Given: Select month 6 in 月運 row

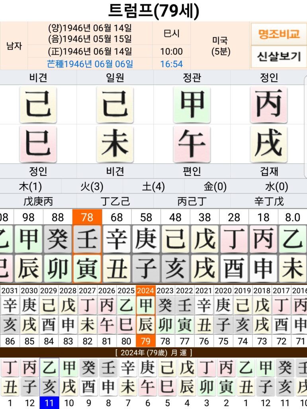Looking at the screenshot, I should point(147,403).
